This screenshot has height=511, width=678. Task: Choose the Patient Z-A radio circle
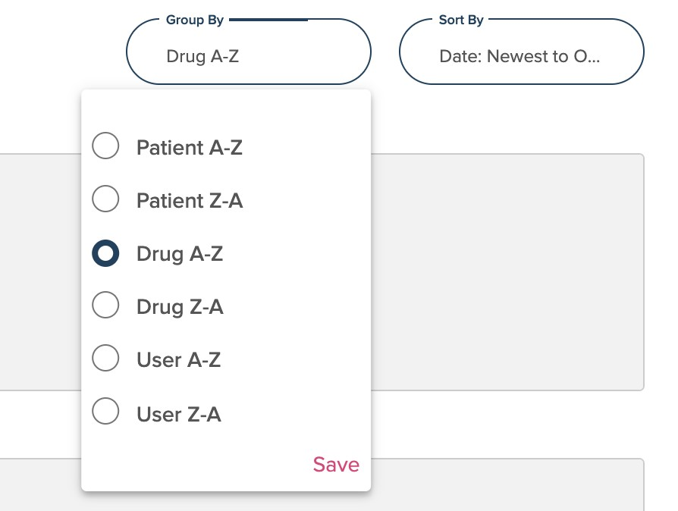(105, 199)
